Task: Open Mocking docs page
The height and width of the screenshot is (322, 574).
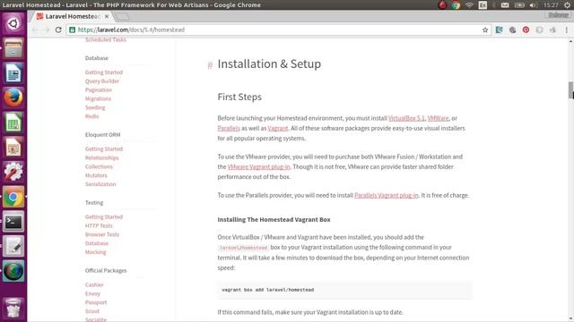Action: click(x=96, y=252)
